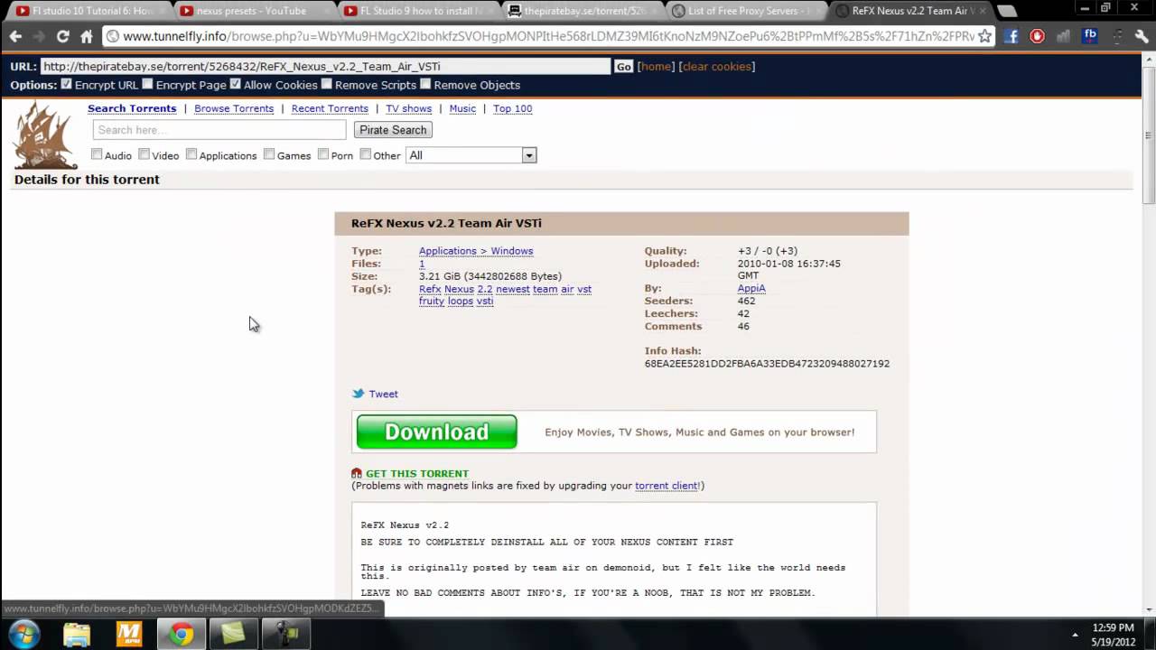Open TV shows link

tap(408, 108)
